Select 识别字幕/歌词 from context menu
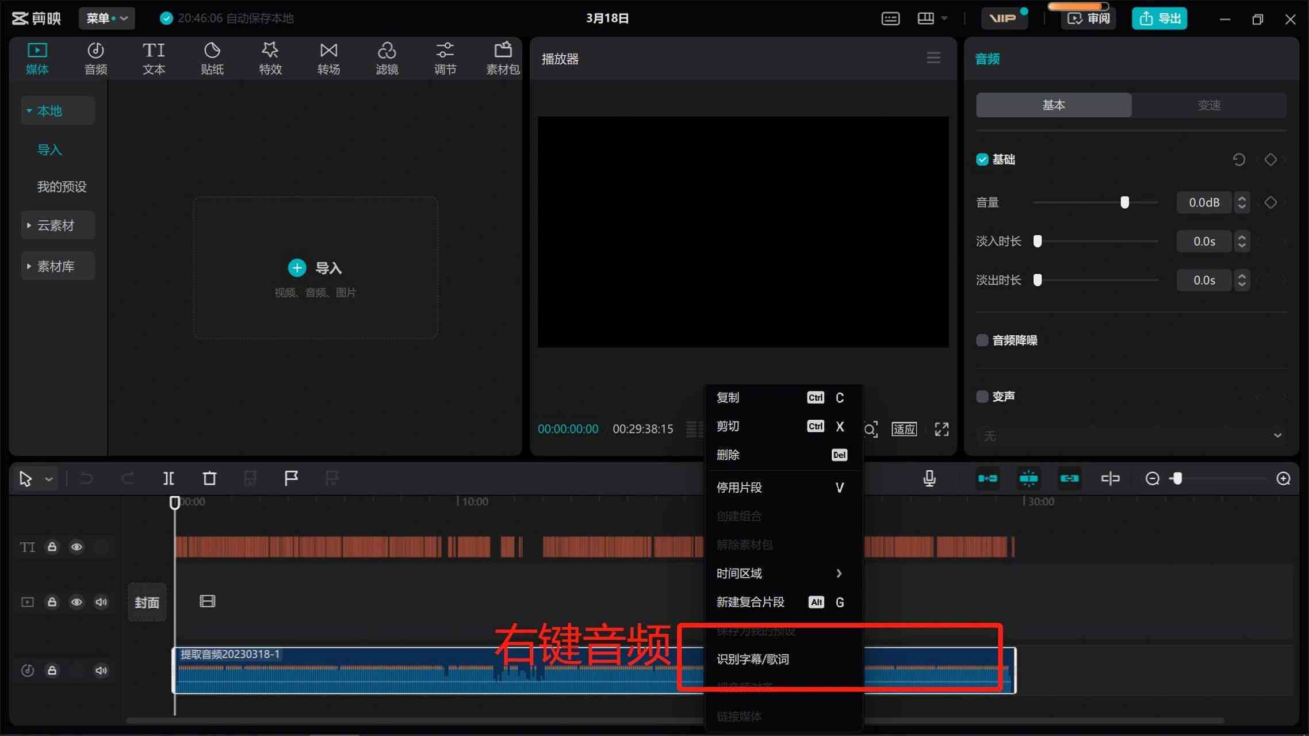This screenshot has width=1309, height=736. pos(753,659)
